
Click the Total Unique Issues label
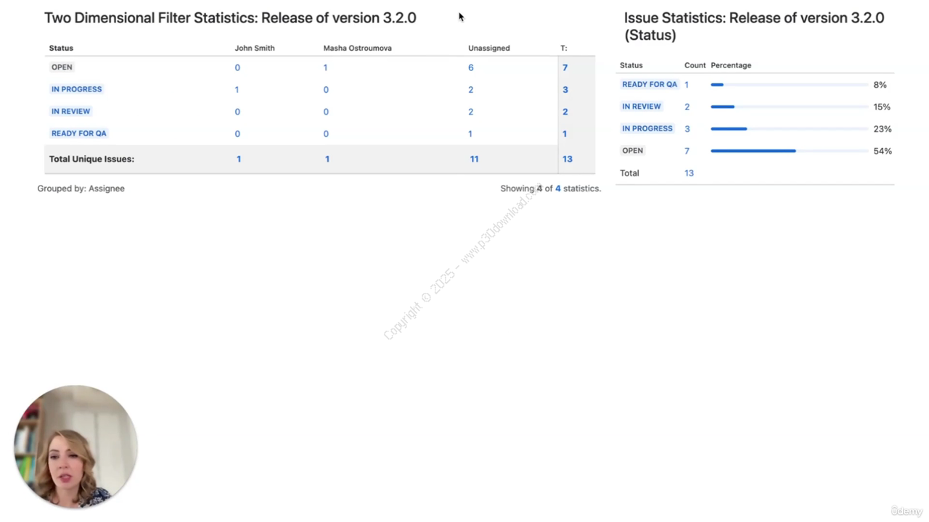(91, 159)
